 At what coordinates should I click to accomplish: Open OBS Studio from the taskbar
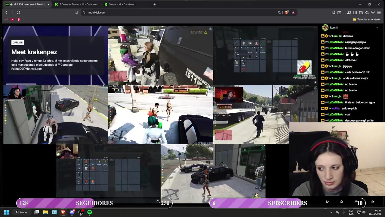pyautogui.click(x=81, y=212)
